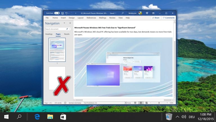This screenshot has height=122, width=216.
Task: Open Ribbon Display Options
Action: (x=153, y=13)
